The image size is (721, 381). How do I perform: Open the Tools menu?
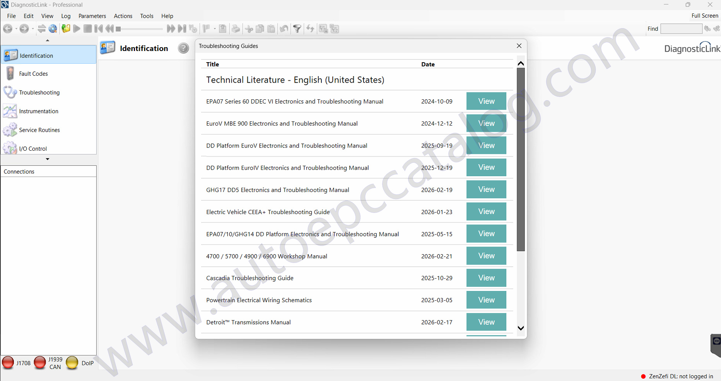coord(147,16)
